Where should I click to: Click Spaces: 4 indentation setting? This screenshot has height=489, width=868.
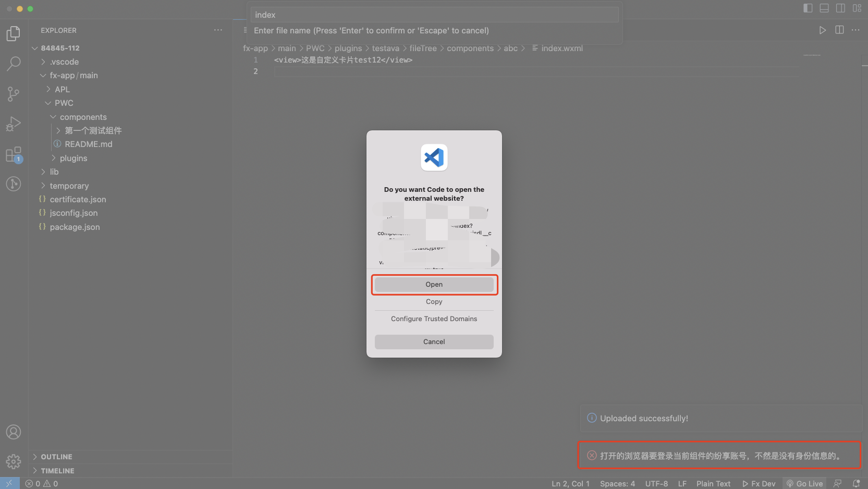coord(617,483)
